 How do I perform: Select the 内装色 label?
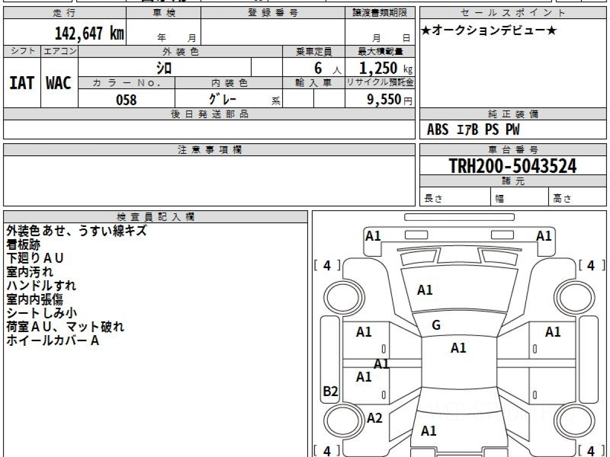229,83
